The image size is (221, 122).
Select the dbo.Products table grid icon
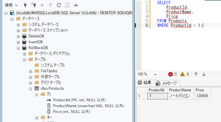pyautogui.click(x=37, y=88)
